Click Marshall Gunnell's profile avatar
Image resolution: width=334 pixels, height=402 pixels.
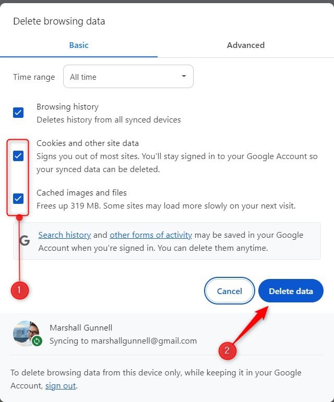pos(26,333)
